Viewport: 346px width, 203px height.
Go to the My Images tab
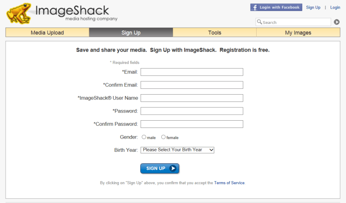coord(298,33)
